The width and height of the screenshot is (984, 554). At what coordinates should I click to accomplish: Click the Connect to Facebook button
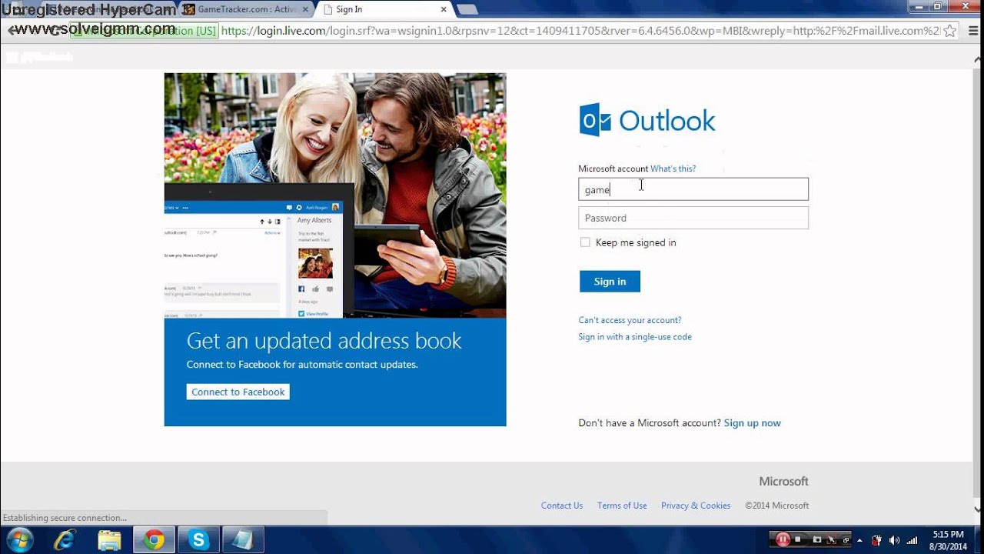point(238,392)
